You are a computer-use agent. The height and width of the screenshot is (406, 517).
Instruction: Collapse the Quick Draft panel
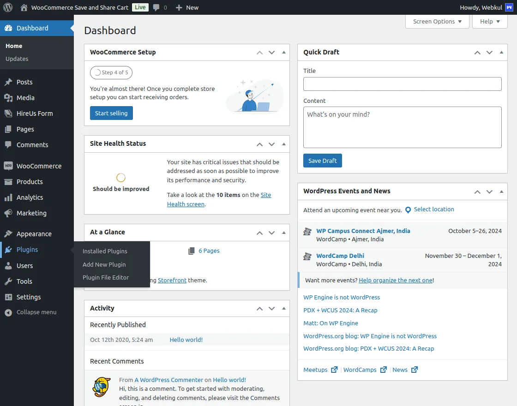click(x=501, y=52)
